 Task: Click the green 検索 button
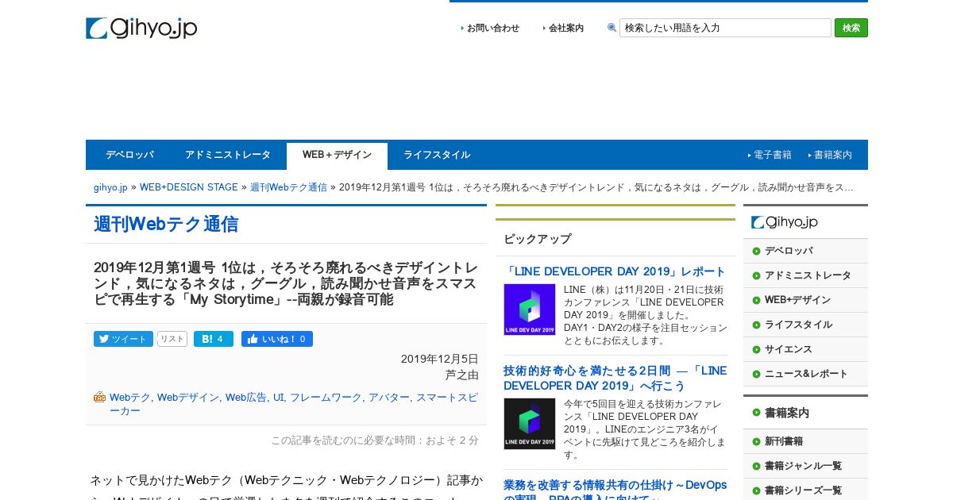tap(851, 28)
